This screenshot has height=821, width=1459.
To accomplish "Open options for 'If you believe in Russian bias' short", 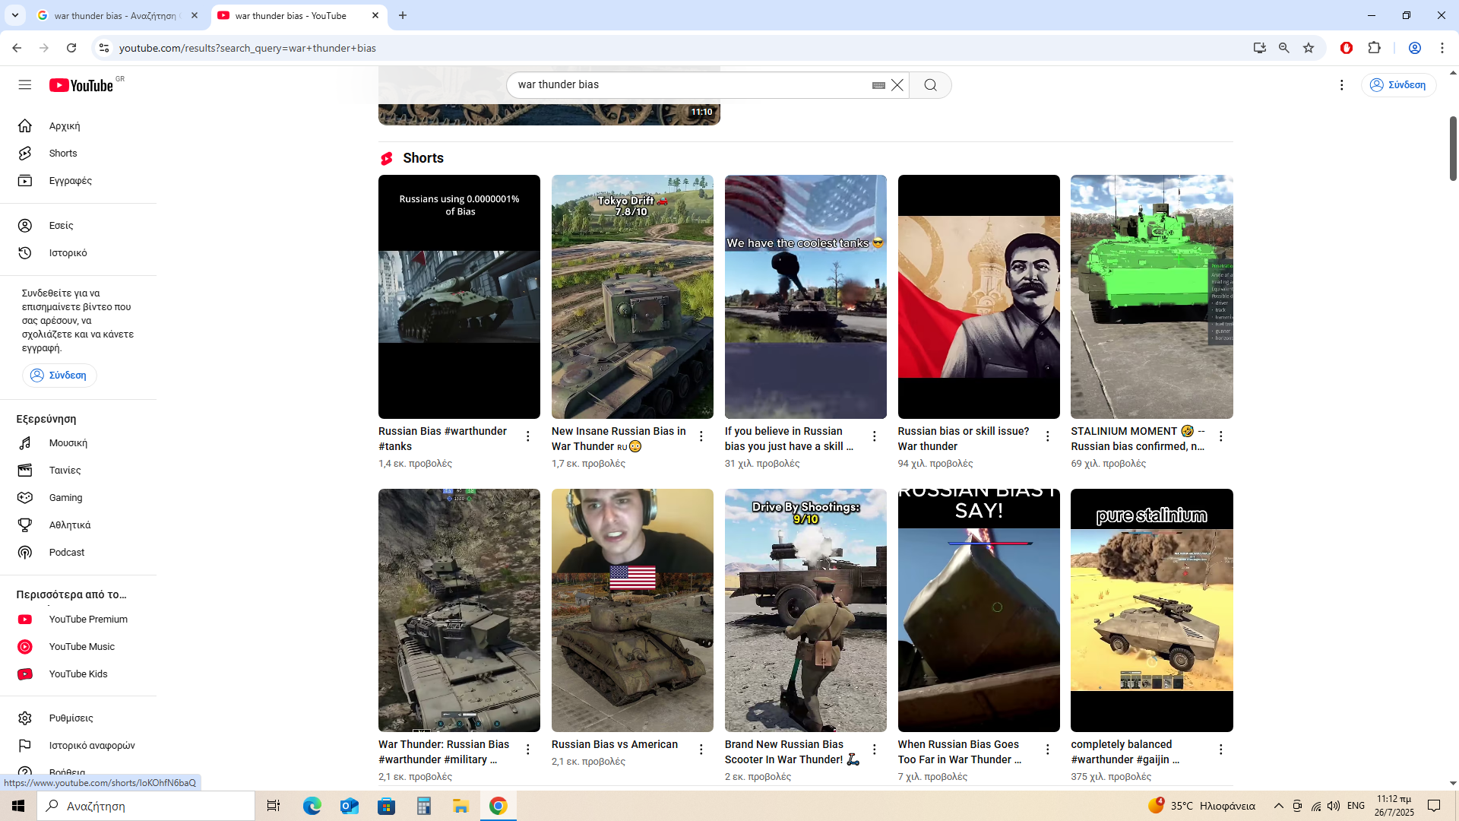I will click(875, 436).
